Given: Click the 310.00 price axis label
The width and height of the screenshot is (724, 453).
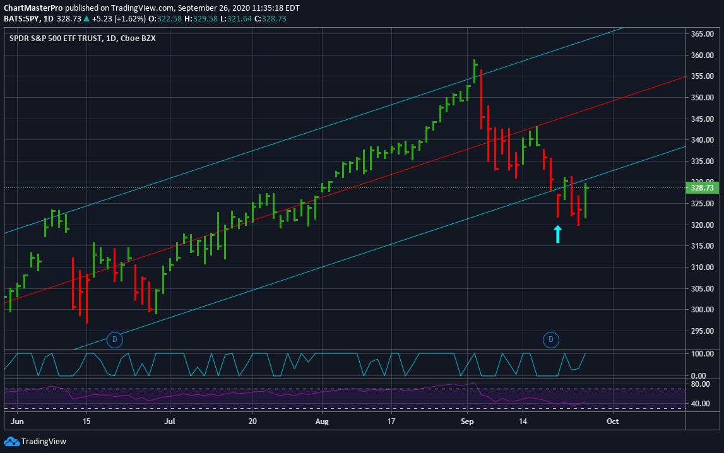Looking at the screenshot, I should coord(703,267).
